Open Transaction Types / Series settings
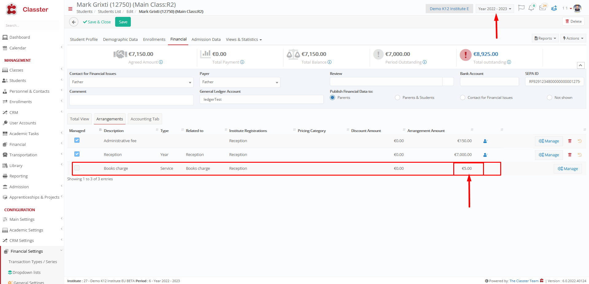The width and height of the screenshot is (589, 284). (33, 262)
